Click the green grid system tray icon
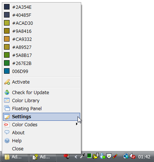This screenshot has height=162, width=154. pyautogui.click(x=89, y=156)
